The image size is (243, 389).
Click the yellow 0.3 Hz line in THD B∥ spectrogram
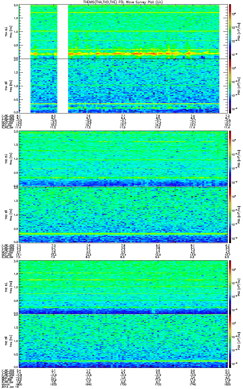pos(123,234)
